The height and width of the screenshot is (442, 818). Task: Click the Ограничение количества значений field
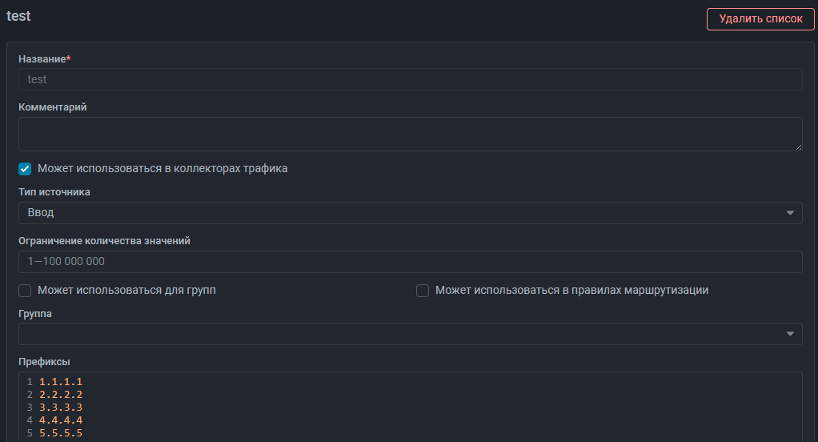[x=410, y=262]
